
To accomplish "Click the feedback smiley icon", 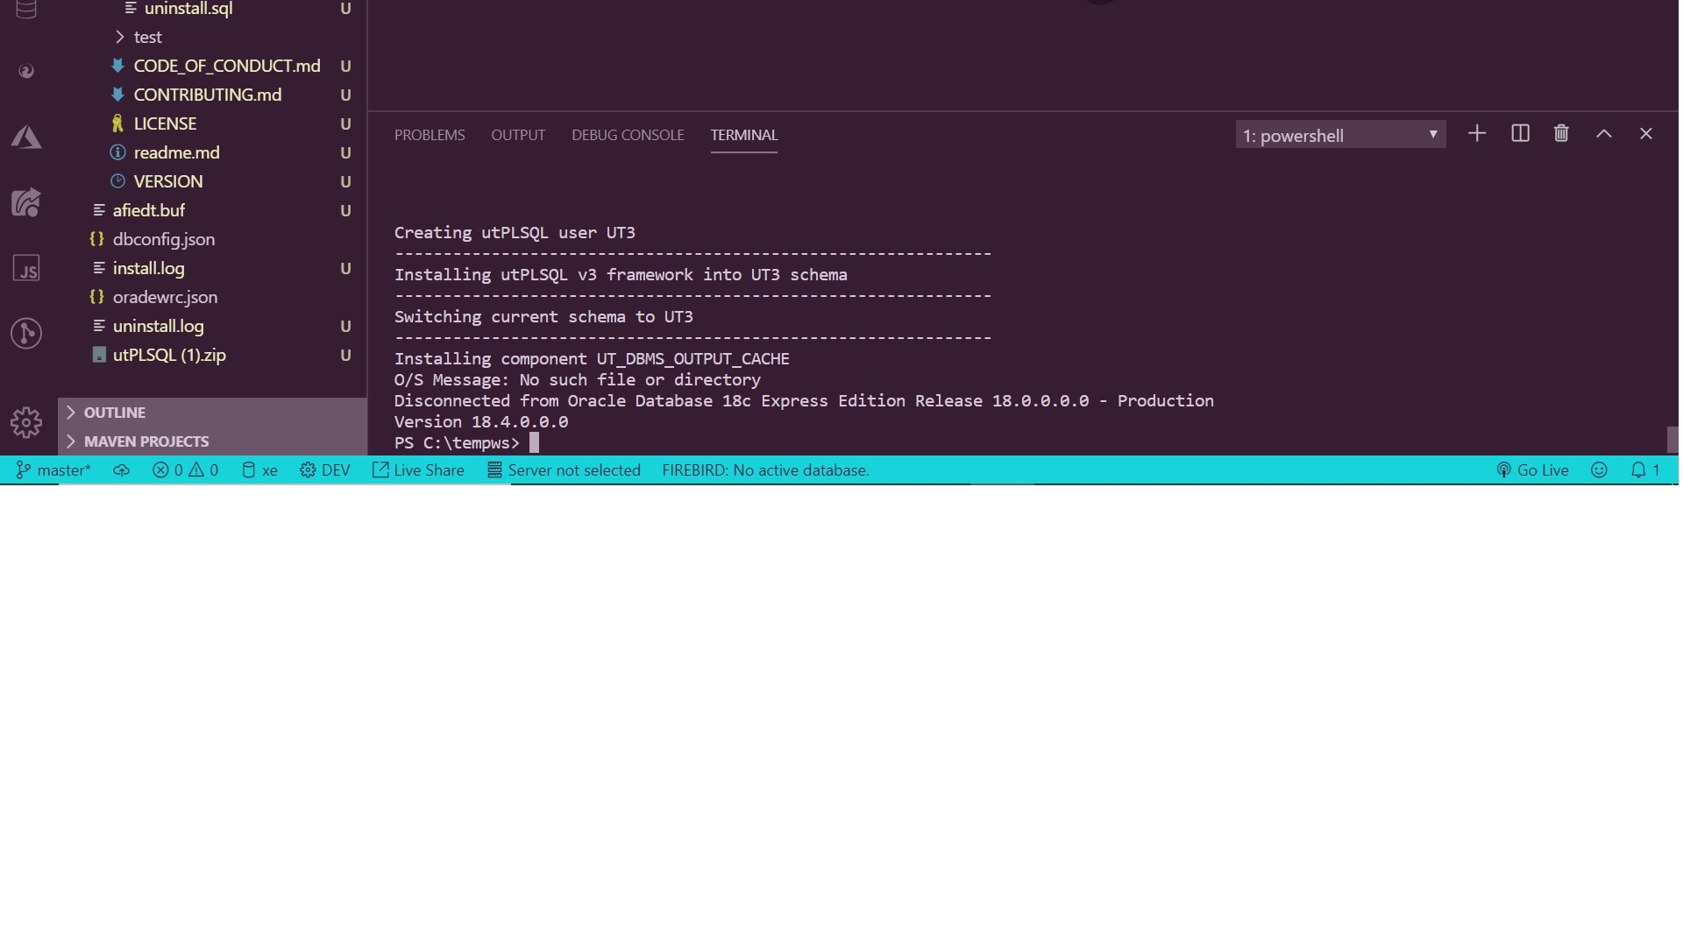I will coord(1599,470).
